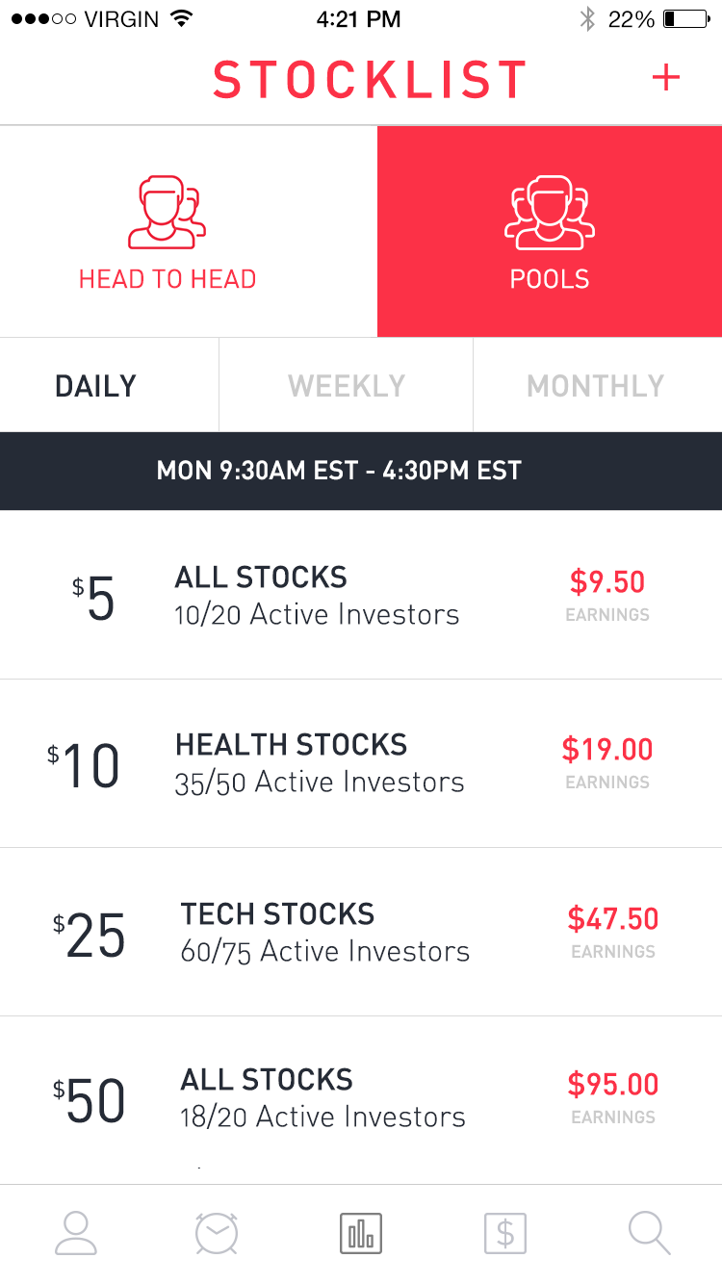
Task: Switch to the Weekly tab
Action: [x=347, y=386]
